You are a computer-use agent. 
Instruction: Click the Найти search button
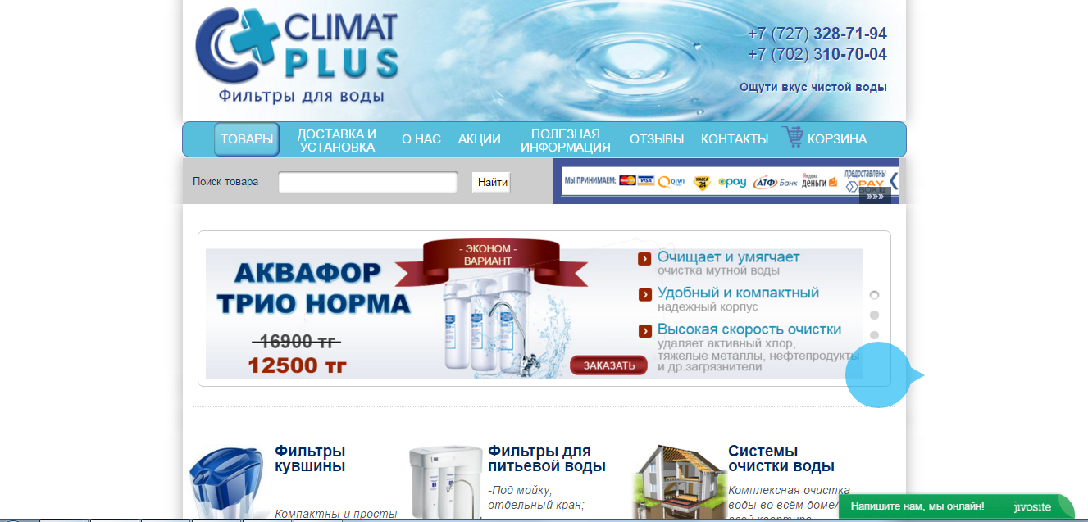(x=490, y=182)
